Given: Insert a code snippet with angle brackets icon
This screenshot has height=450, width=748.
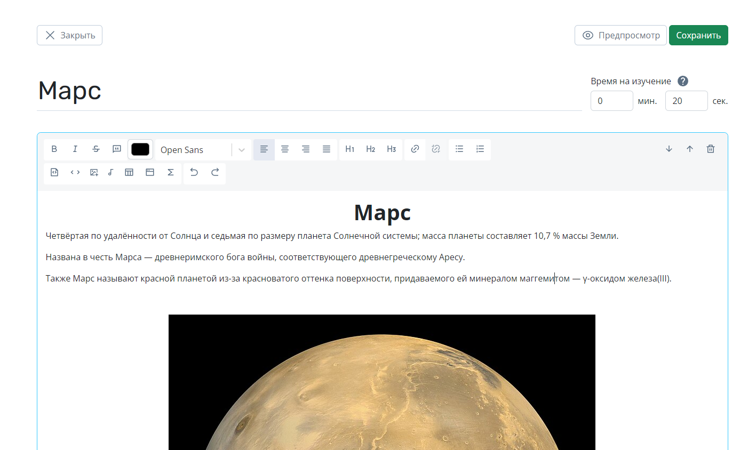Looking at the screenshot, I should 75,173.
